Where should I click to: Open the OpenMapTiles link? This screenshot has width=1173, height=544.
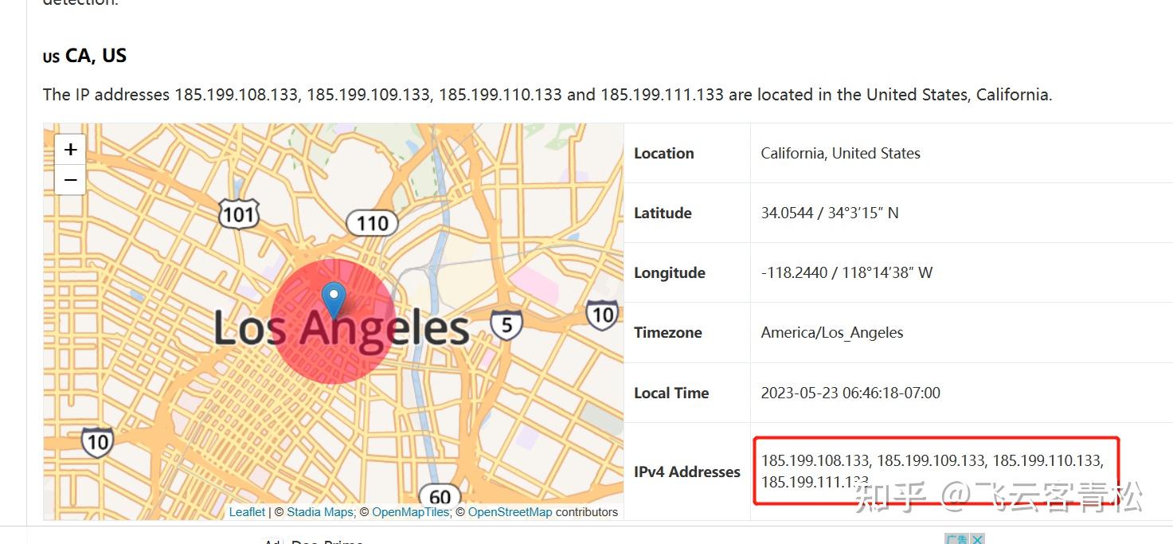(410, 512)
